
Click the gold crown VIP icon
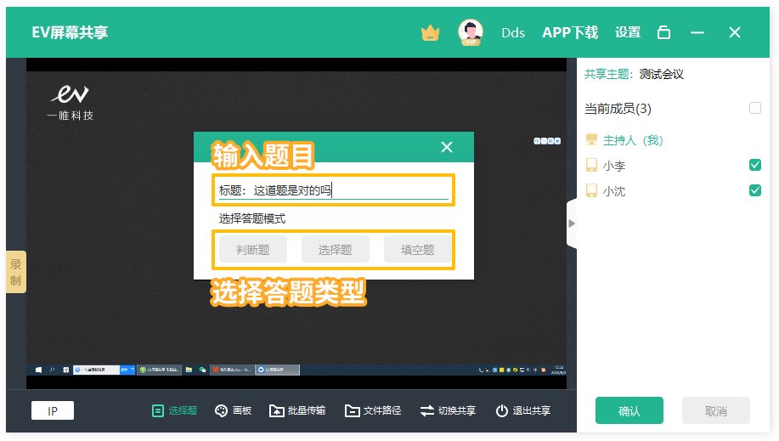click(x=430, y=32)
